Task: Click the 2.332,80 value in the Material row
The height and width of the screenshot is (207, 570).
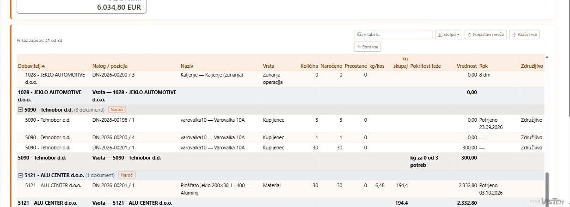Action: click(x=467, y=185)
